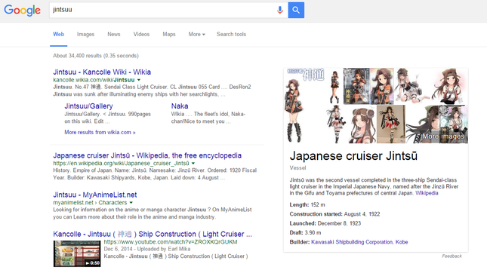Click More images in the knowledge panel

(443, 136)
